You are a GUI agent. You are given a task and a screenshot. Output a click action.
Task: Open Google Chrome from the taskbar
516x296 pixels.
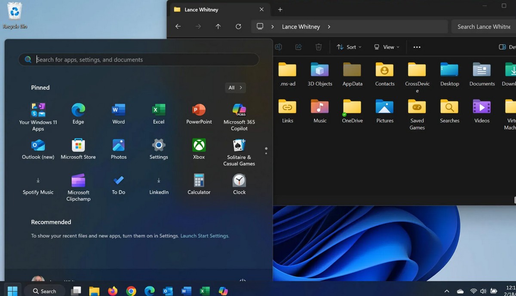point(131,291)
